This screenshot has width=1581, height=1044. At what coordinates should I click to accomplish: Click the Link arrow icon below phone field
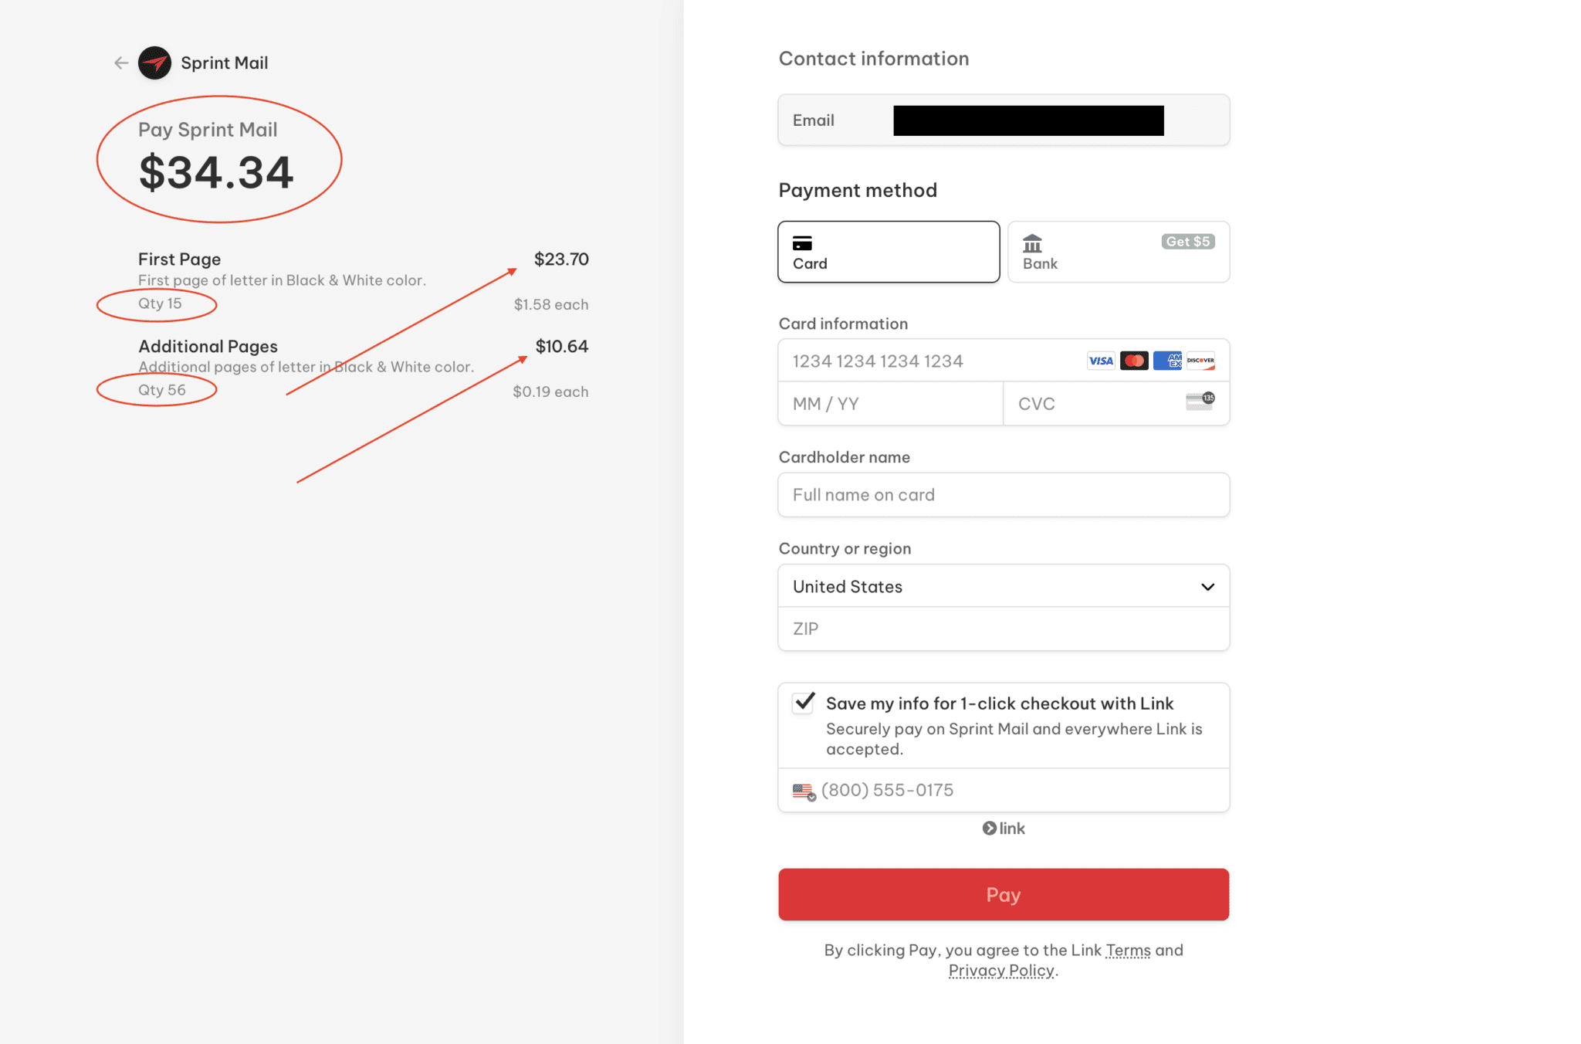click(989, 828)
